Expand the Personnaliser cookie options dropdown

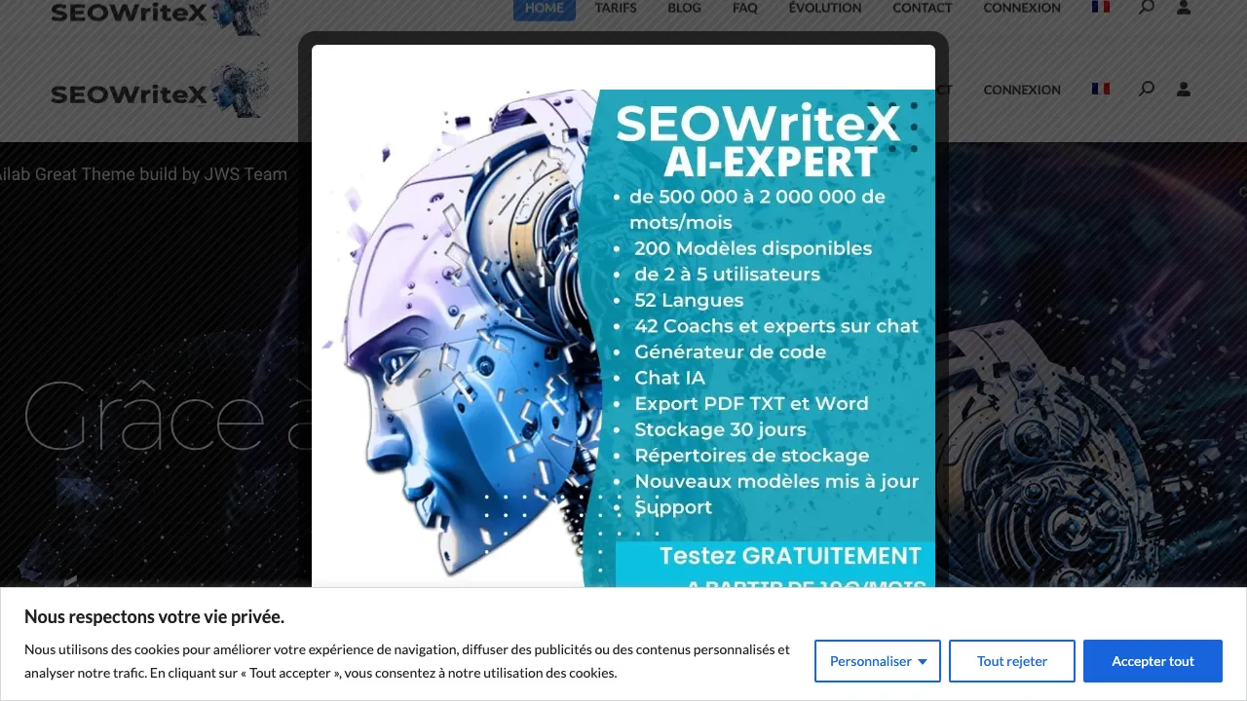pyautogui.click(x=878, y=661)
